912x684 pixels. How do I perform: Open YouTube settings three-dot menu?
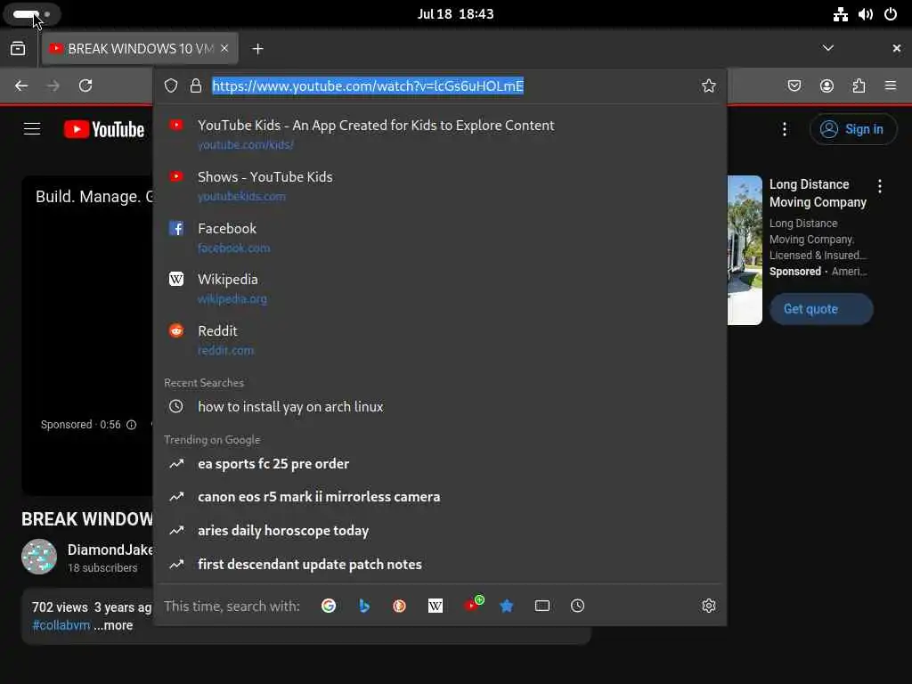785,129
